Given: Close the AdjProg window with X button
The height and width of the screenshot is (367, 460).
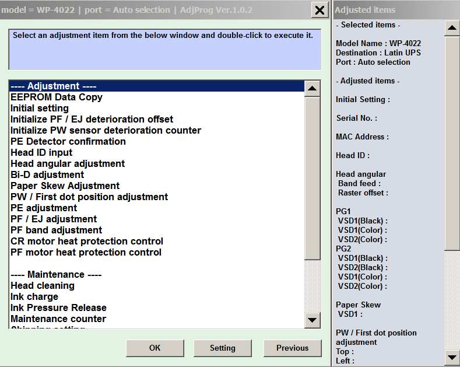Looking at the screenshot, I should coord(319,11).
